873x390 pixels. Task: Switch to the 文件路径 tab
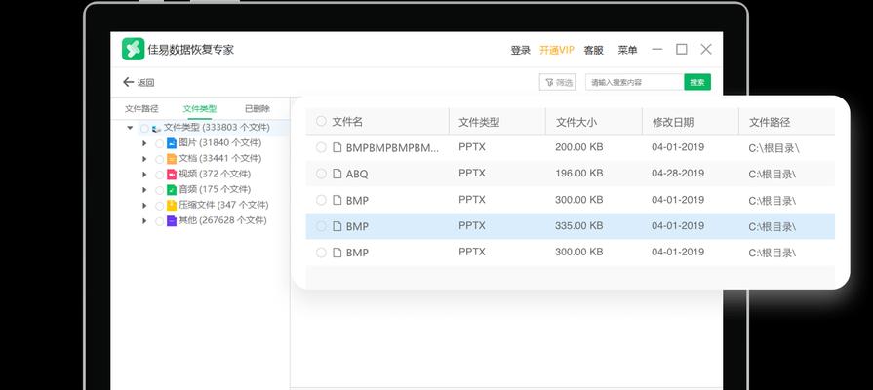[141, 109]
